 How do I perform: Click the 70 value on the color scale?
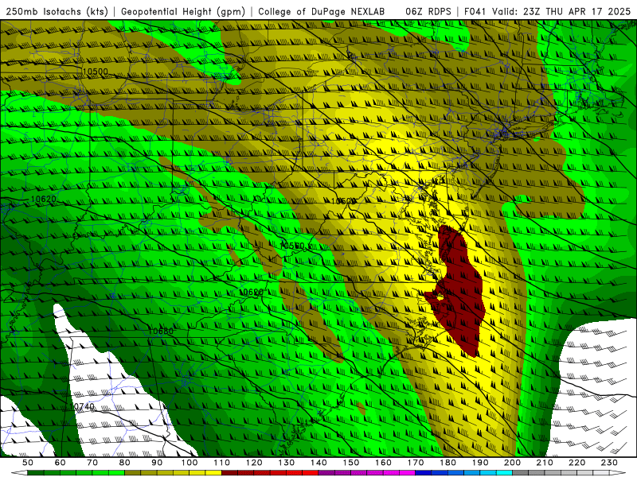pos(92,463)
